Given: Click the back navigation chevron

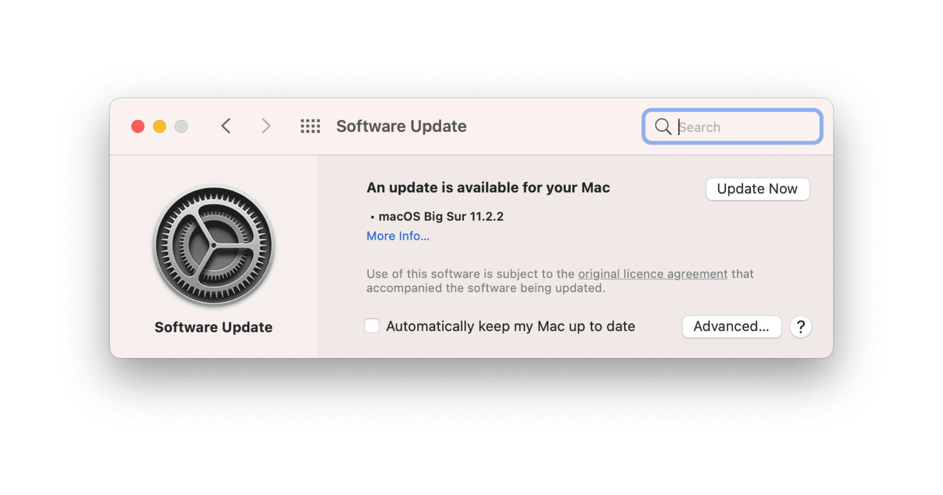Looking at the screenshot, I should click(226, 126).
